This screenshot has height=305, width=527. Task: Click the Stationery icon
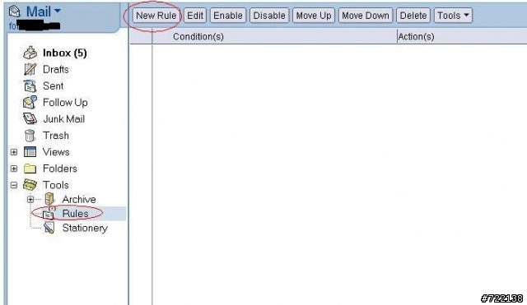point(49,228)
